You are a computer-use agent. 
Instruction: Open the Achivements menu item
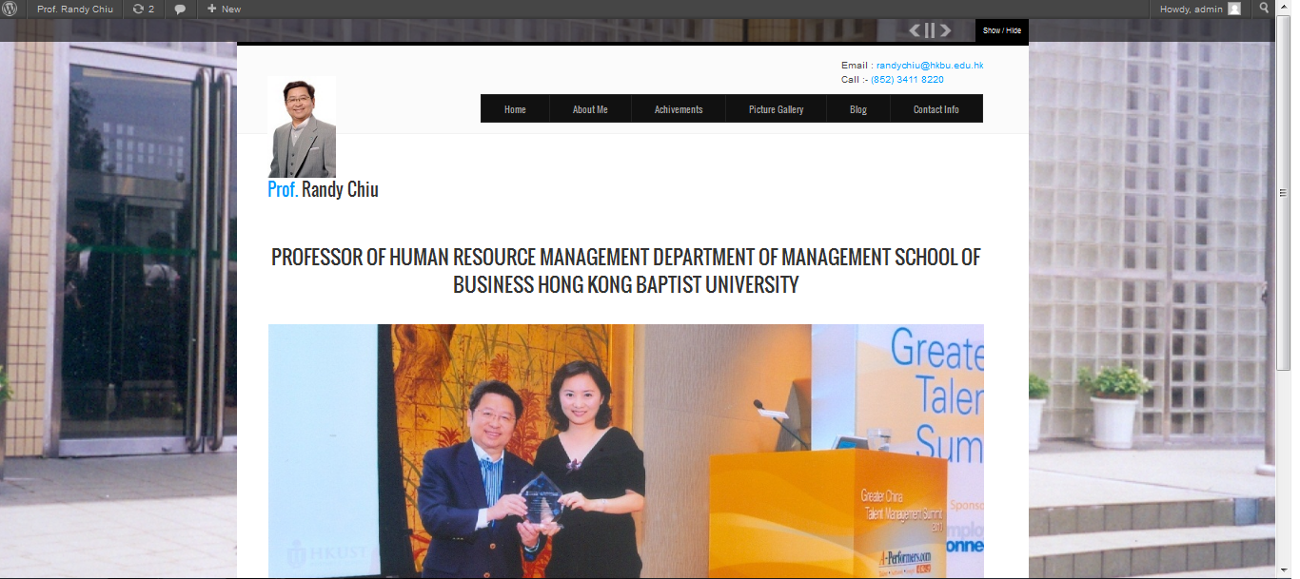(679, 109)
